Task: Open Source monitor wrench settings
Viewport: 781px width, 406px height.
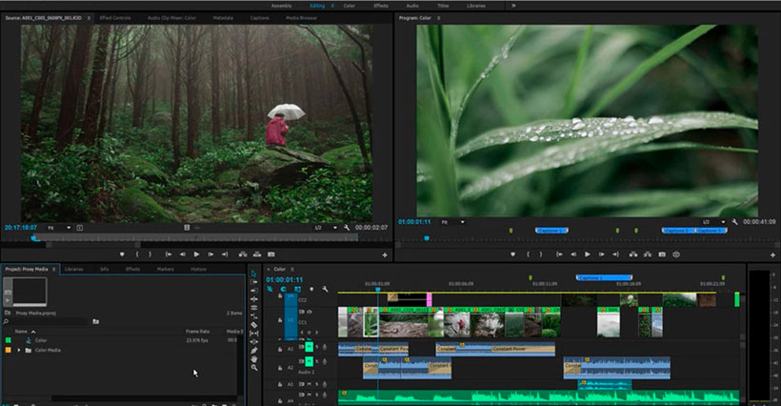Action: (347, 228)
